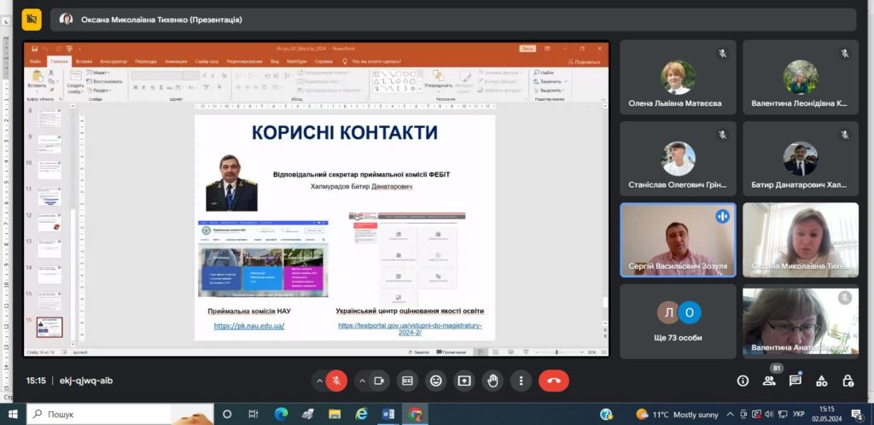Click the https://pk.nau.edu.ua/ link on the slide
The image size is (874, 425).
tap(249, 326)
